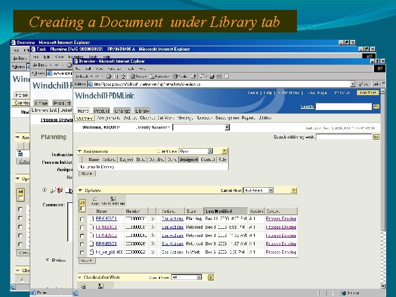Open the Search pane from IE toolbar

[139, 76]
